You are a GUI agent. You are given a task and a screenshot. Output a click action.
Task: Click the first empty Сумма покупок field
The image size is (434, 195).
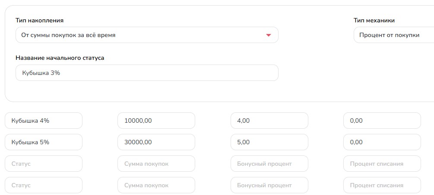tap(156, 164)
